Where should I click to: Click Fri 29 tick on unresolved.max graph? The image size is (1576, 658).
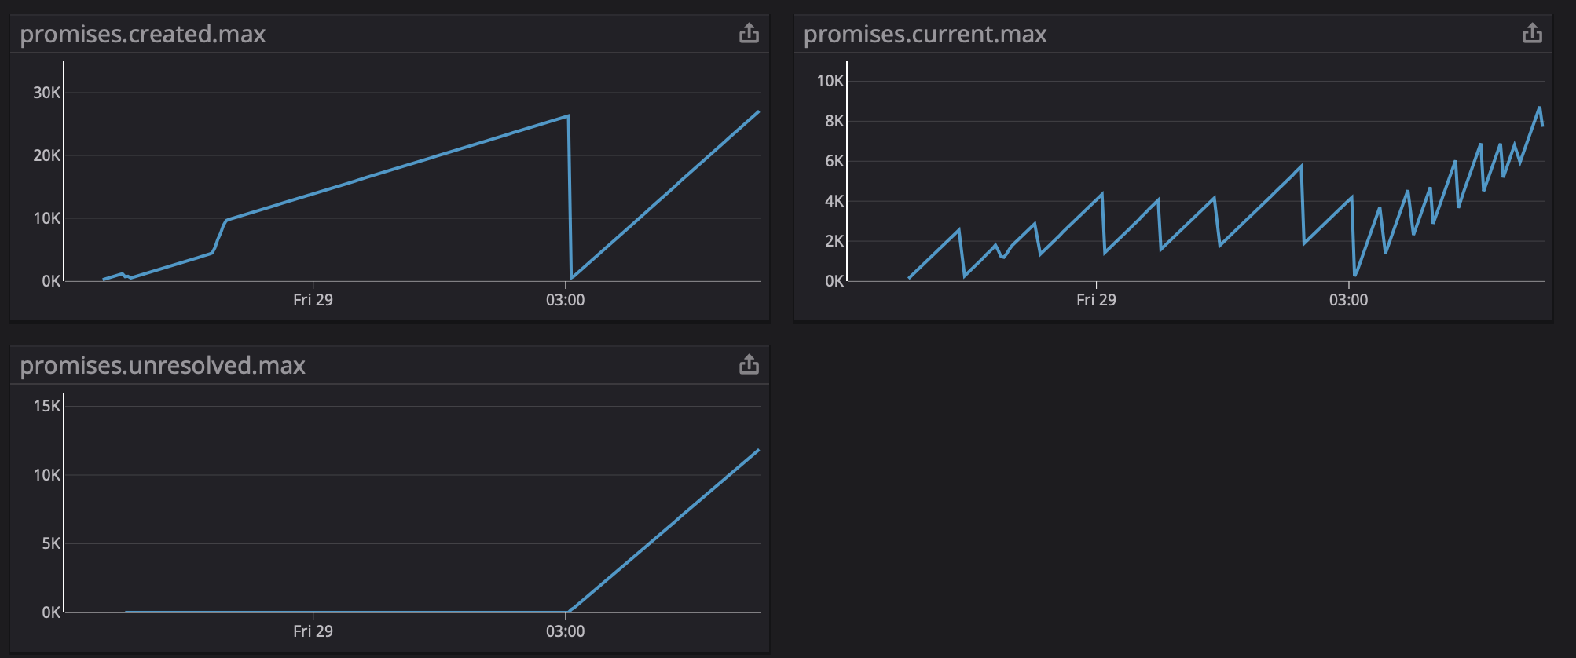(x=313, y=631)
